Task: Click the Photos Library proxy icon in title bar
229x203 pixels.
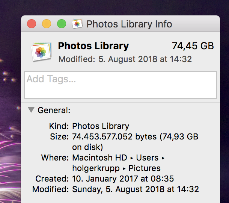Action: point(77,24)
